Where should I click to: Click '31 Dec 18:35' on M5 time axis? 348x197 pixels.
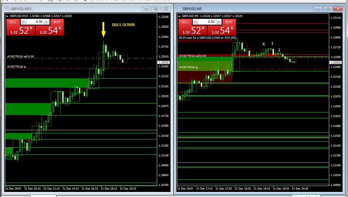click(243, 189)
